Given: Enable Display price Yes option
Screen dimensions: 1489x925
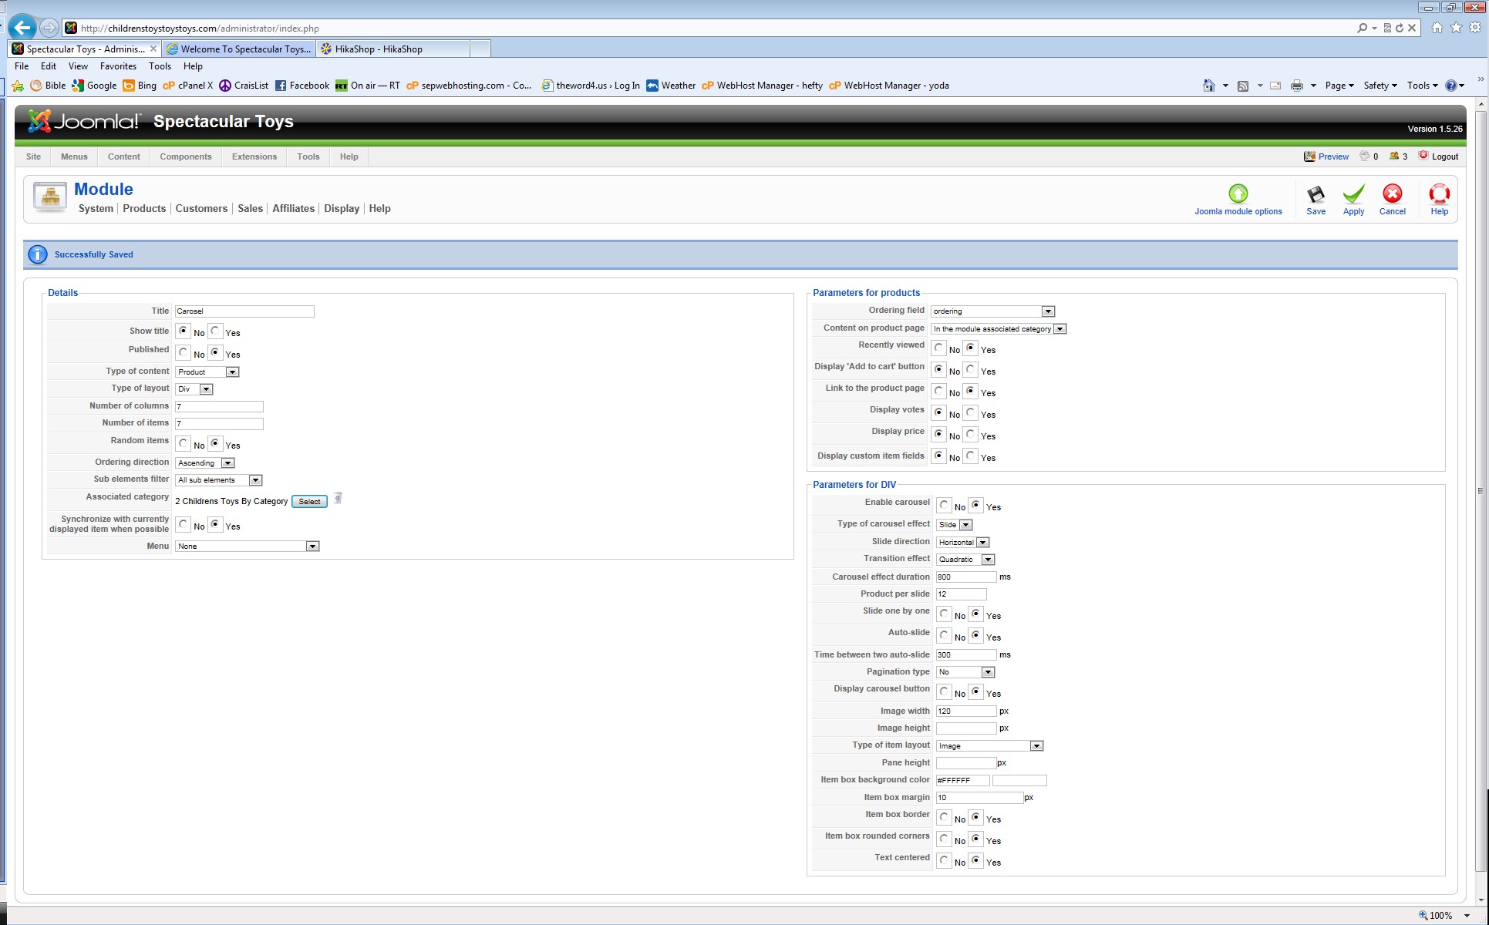Looking at the screenshot, I should (x=971, y=435).
